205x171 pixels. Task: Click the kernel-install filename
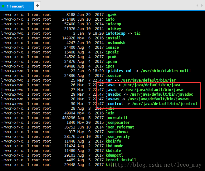(x=121, y=160)
